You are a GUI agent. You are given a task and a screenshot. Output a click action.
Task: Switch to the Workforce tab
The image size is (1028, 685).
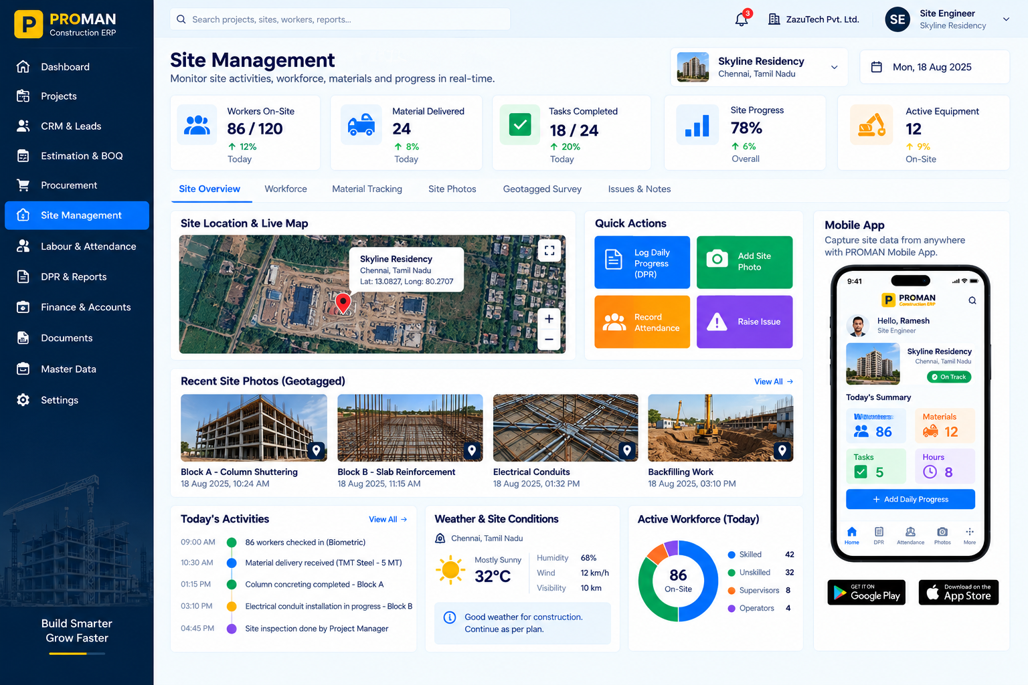click(286, 189)
